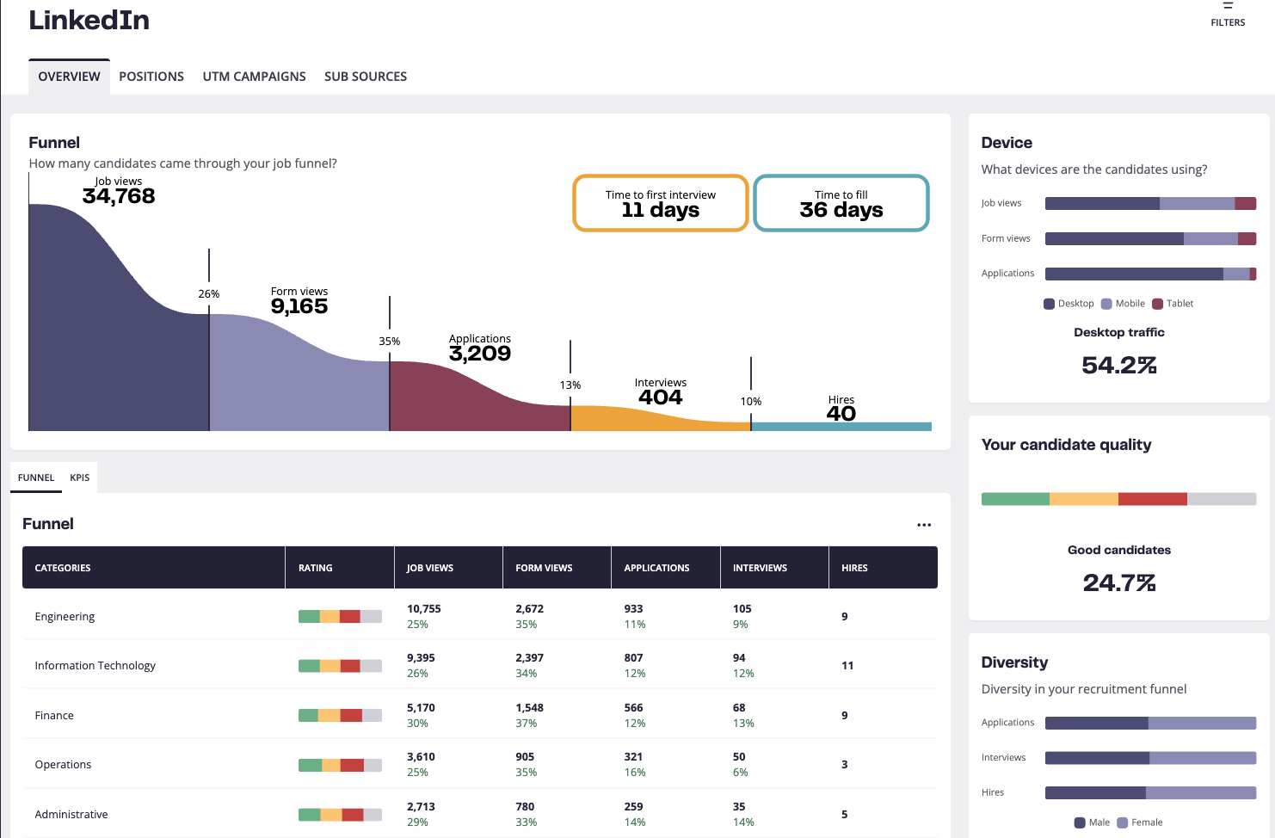Image resolution: width=1275 pixels, height=838 pixels.
Task: Select the Engineering category row
Action: click(x=480, y=616)
